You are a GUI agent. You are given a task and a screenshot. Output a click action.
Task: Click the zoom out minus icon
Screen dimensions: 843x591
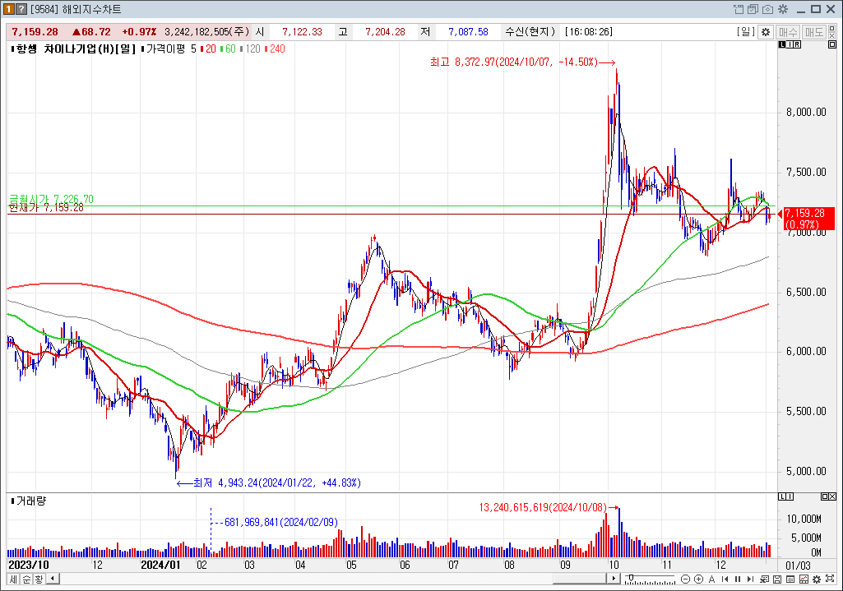[x=685, y=579]
